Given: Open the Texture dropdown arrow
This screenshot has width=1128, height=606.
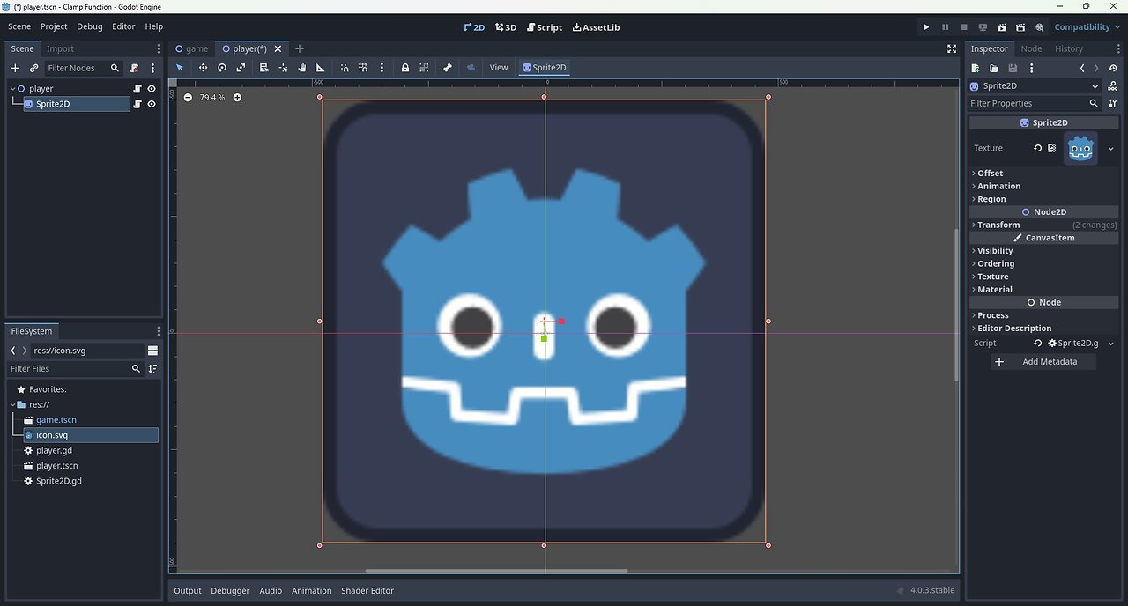Looking at the screenshot, I should click(1110, 149).
